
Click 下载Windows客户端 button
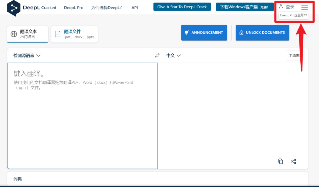(x=245, y=7)
